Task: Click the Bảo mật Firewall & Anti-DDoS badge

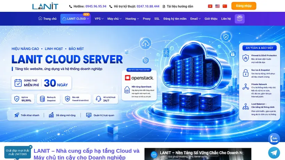Action: click(x=76, y=99)
